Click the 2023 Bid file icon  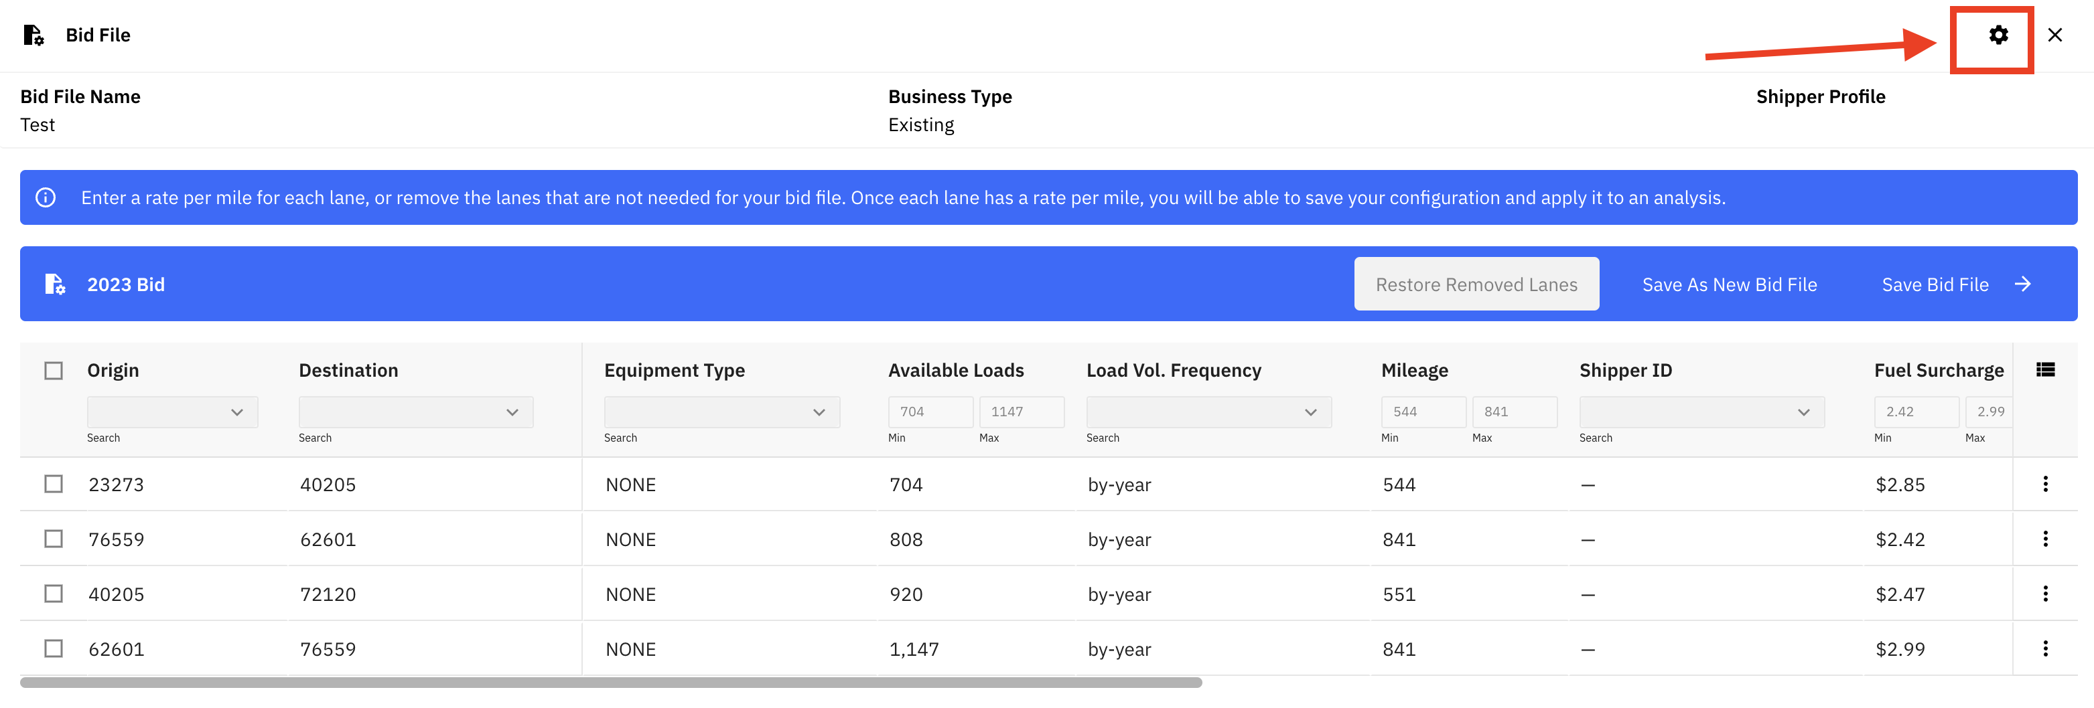click(x=54, y=284)
